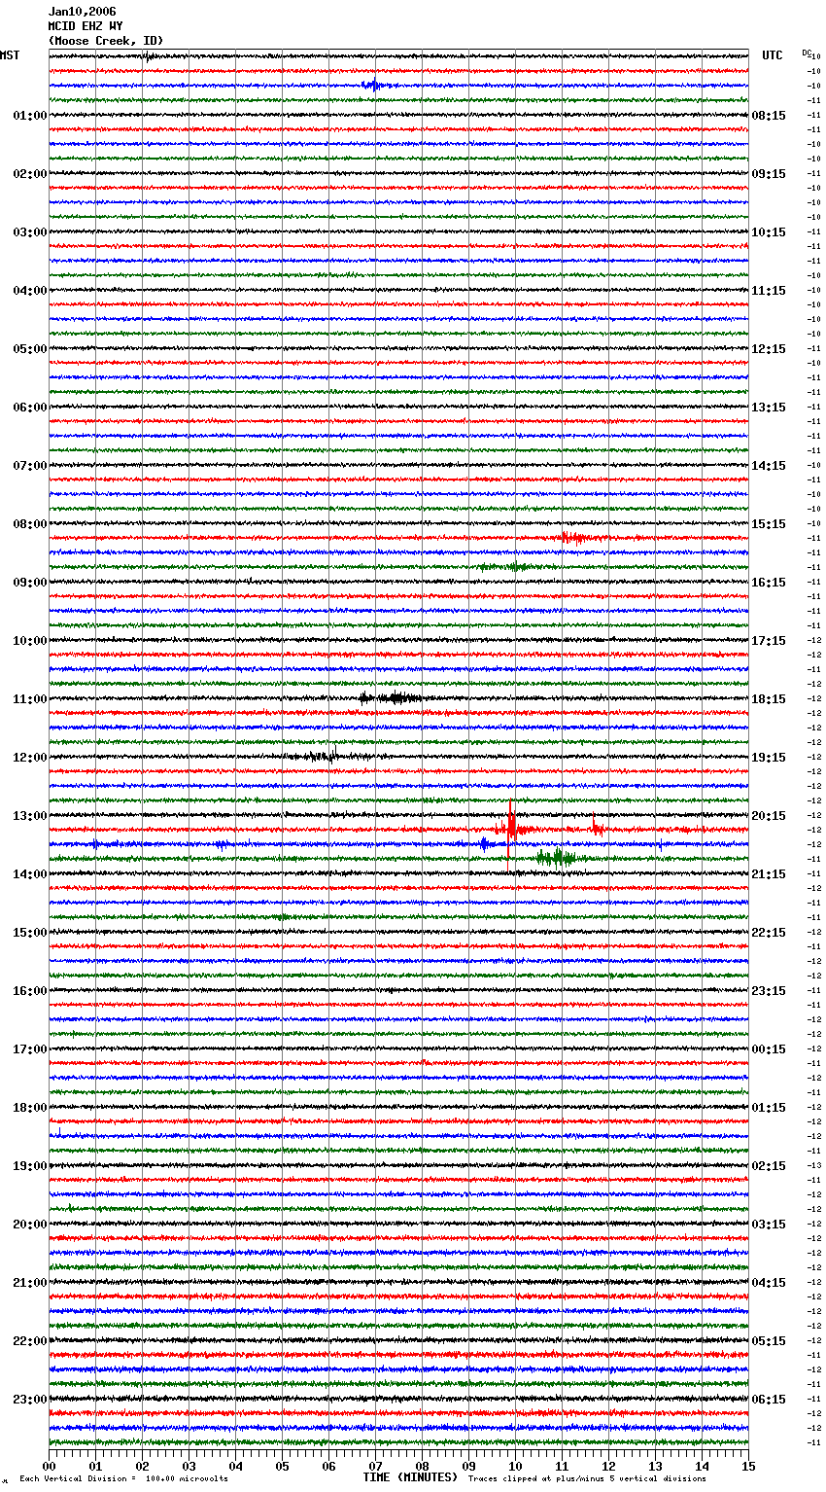Click the 03:00 MST time label
The height and width of the screenshot is (1492, 826).
[30, 232]
